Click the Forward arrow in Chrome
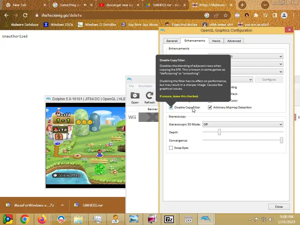The width and height of the screenshot is (300, 225). coord(16,15)
